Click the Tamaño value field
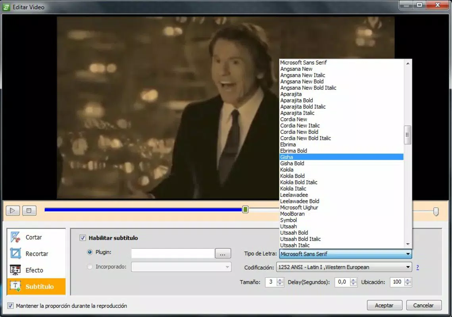 pyautogui.click(x=271, y=282)
